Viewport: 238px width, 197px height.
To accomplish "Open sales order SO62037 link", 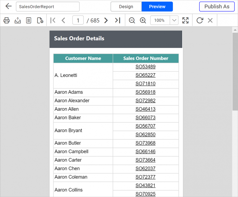I will click(145, 169).
